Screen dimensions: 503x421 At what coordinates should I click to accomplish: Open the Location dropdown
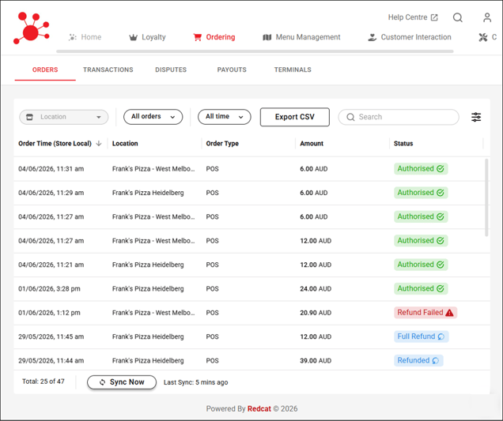[64, 117]
